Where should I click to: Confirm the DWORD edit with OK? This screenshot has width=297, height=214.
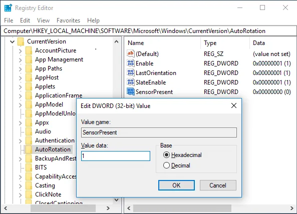pos(176,185)
